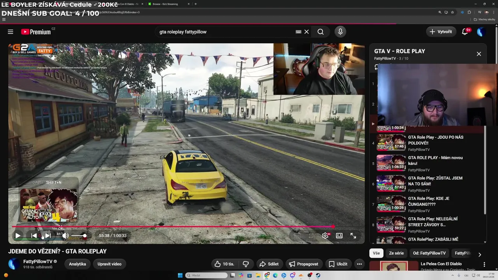The image size is (498, 280).
Task: Click the Propagovat button
Action: click(304, 264)
